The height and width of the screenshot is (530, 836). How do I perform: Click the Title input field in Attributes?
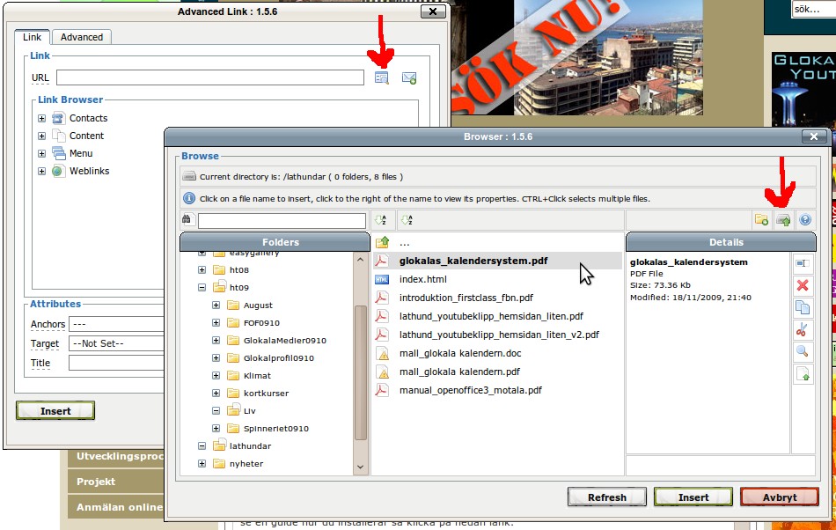click(x=116, y=363)
